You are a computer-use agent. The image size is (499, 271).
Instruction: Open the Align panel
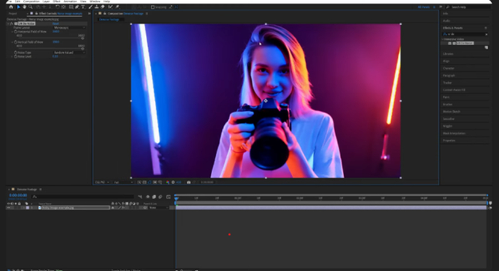pyautogui.click(x=446, y=61)
